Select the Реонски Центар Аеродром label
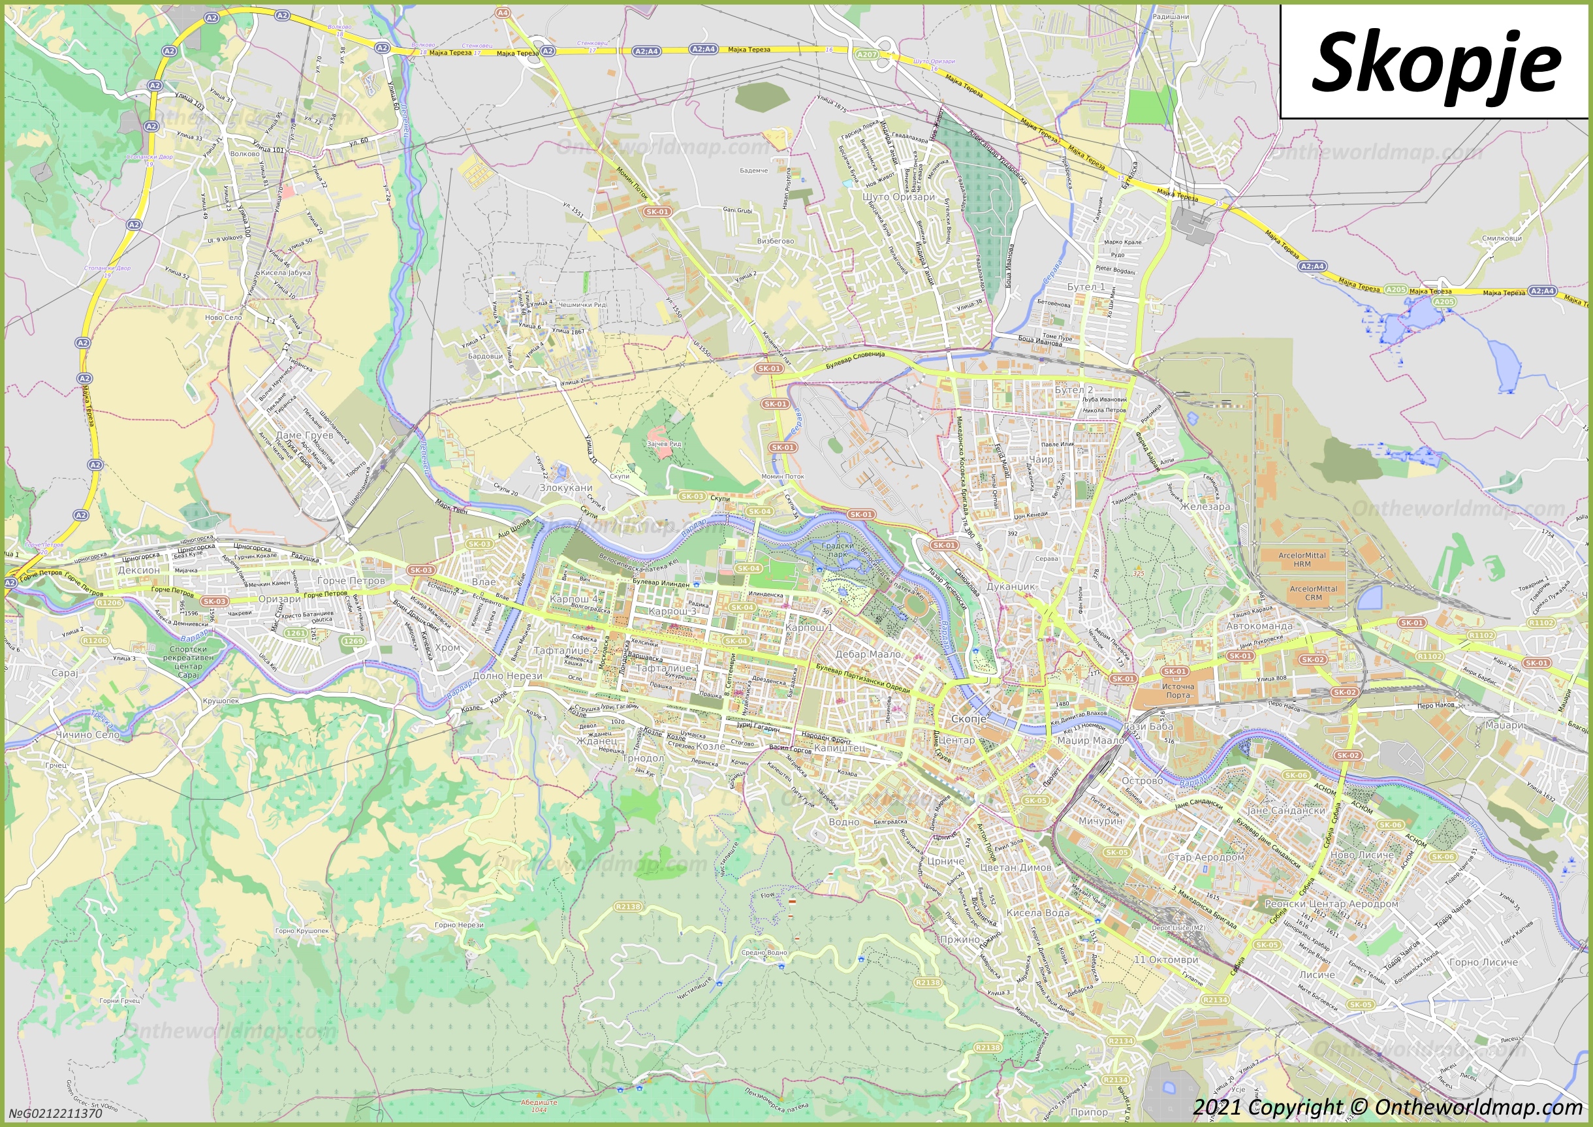 pyautogui.click(x=1331, y=904)
